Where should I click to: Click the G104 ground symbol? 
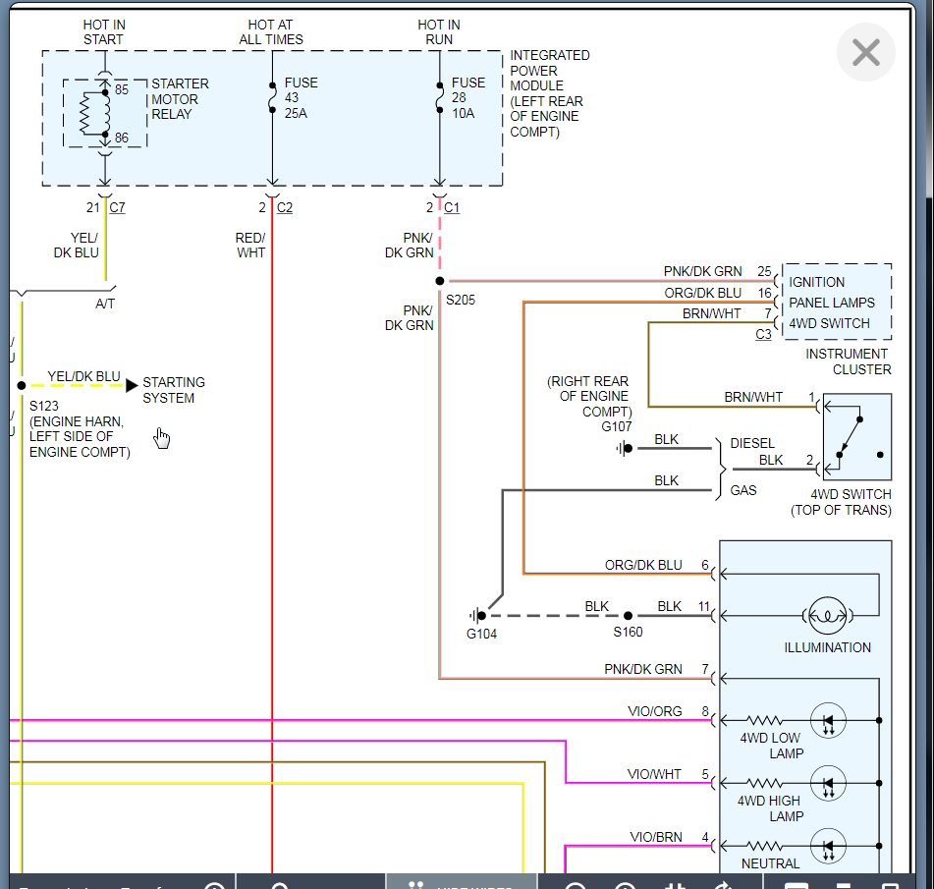477,616
